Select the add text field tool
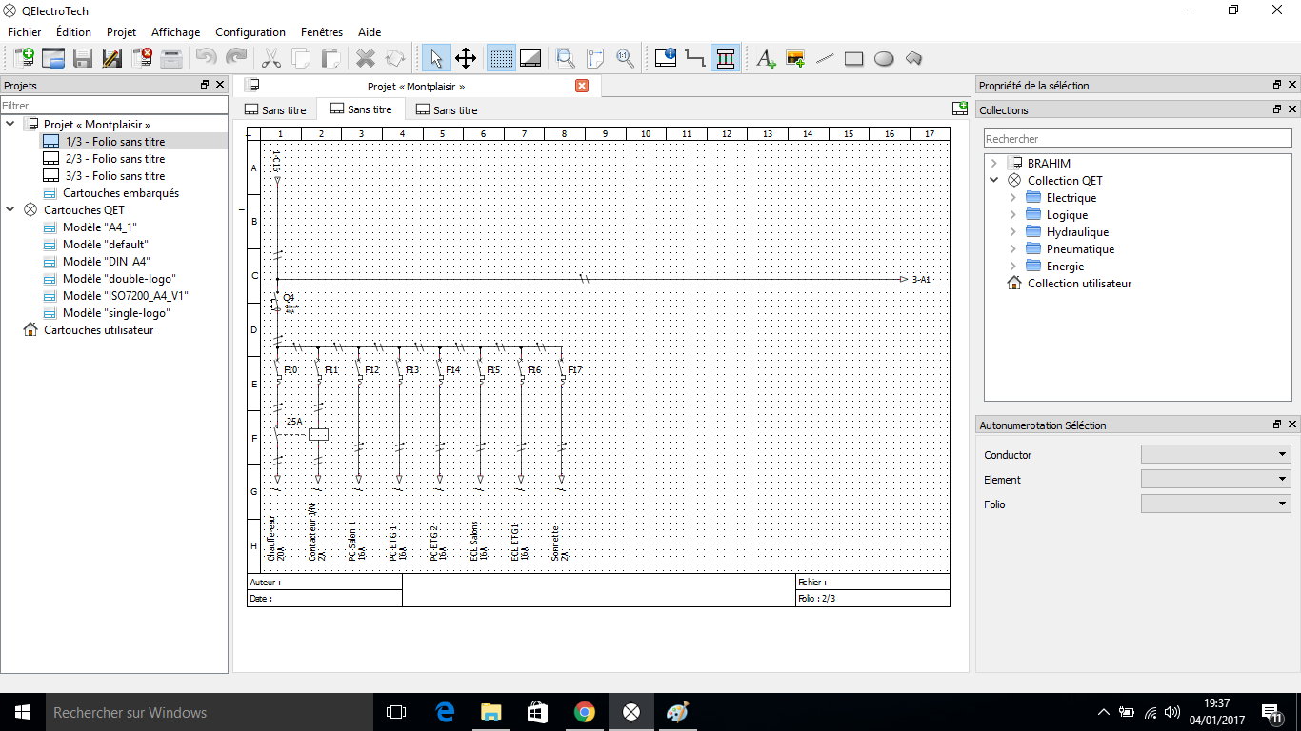Screen dimensions: 1301x731 (766, 58)
